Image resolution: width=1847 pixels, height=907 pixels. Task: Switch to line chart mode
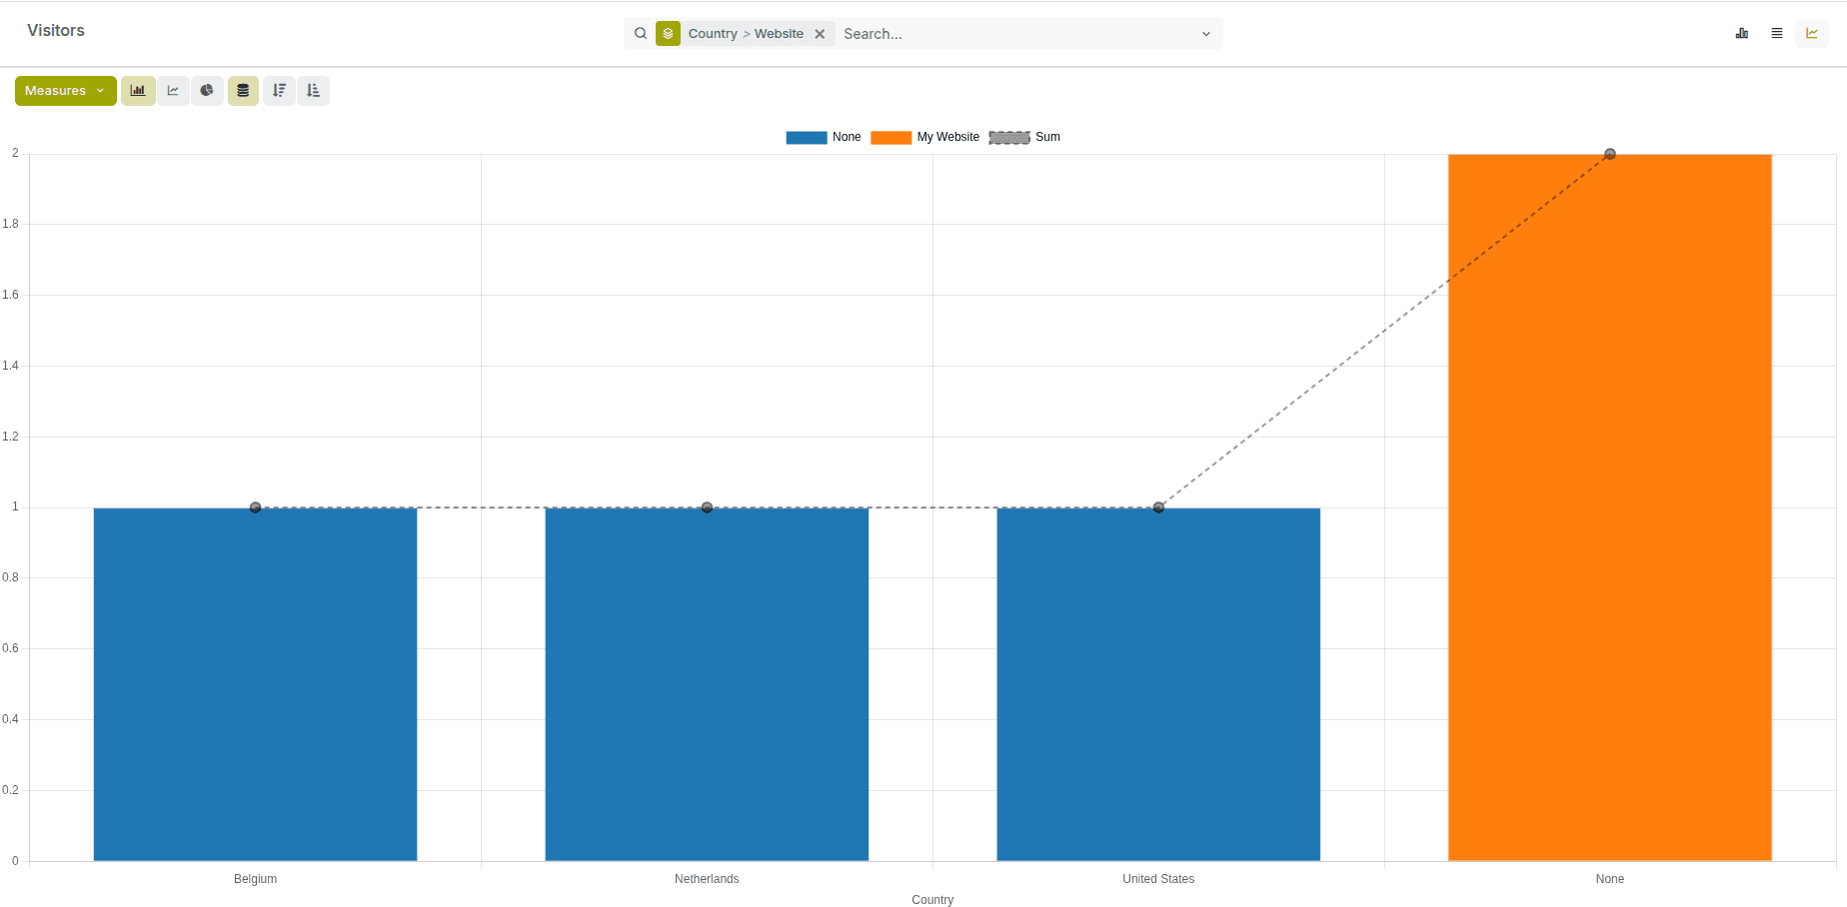pyautogui.click(x=173, y=90)
